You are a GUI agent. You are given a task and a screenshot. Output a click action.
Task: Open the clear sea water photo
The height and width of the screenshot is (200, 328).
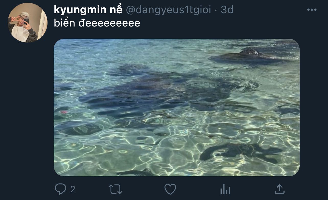pyautogui.click(x=177, y=107)
